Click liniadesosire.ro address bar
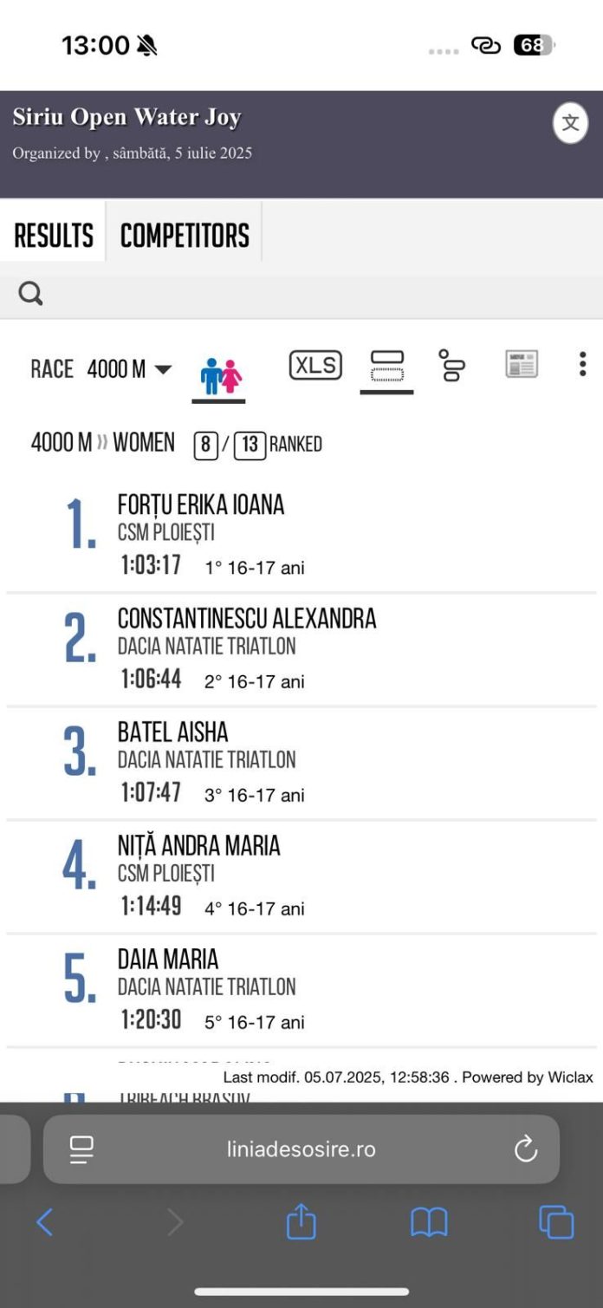Viewport: 603px width, 1308px height. (x=301, y=1149)
